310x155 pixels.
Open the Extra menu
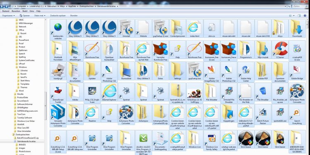(x=32, y=11)
